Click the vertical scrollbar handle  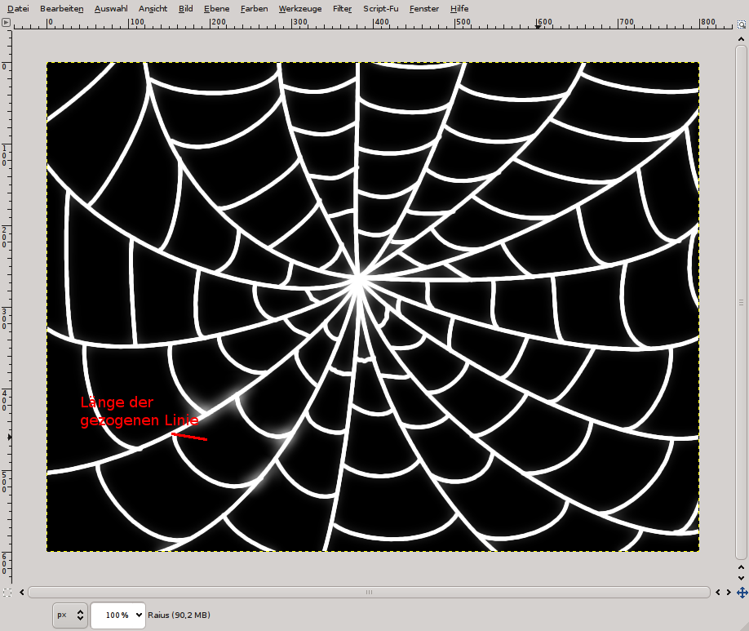pyautogui.click(x=742, y=302)
